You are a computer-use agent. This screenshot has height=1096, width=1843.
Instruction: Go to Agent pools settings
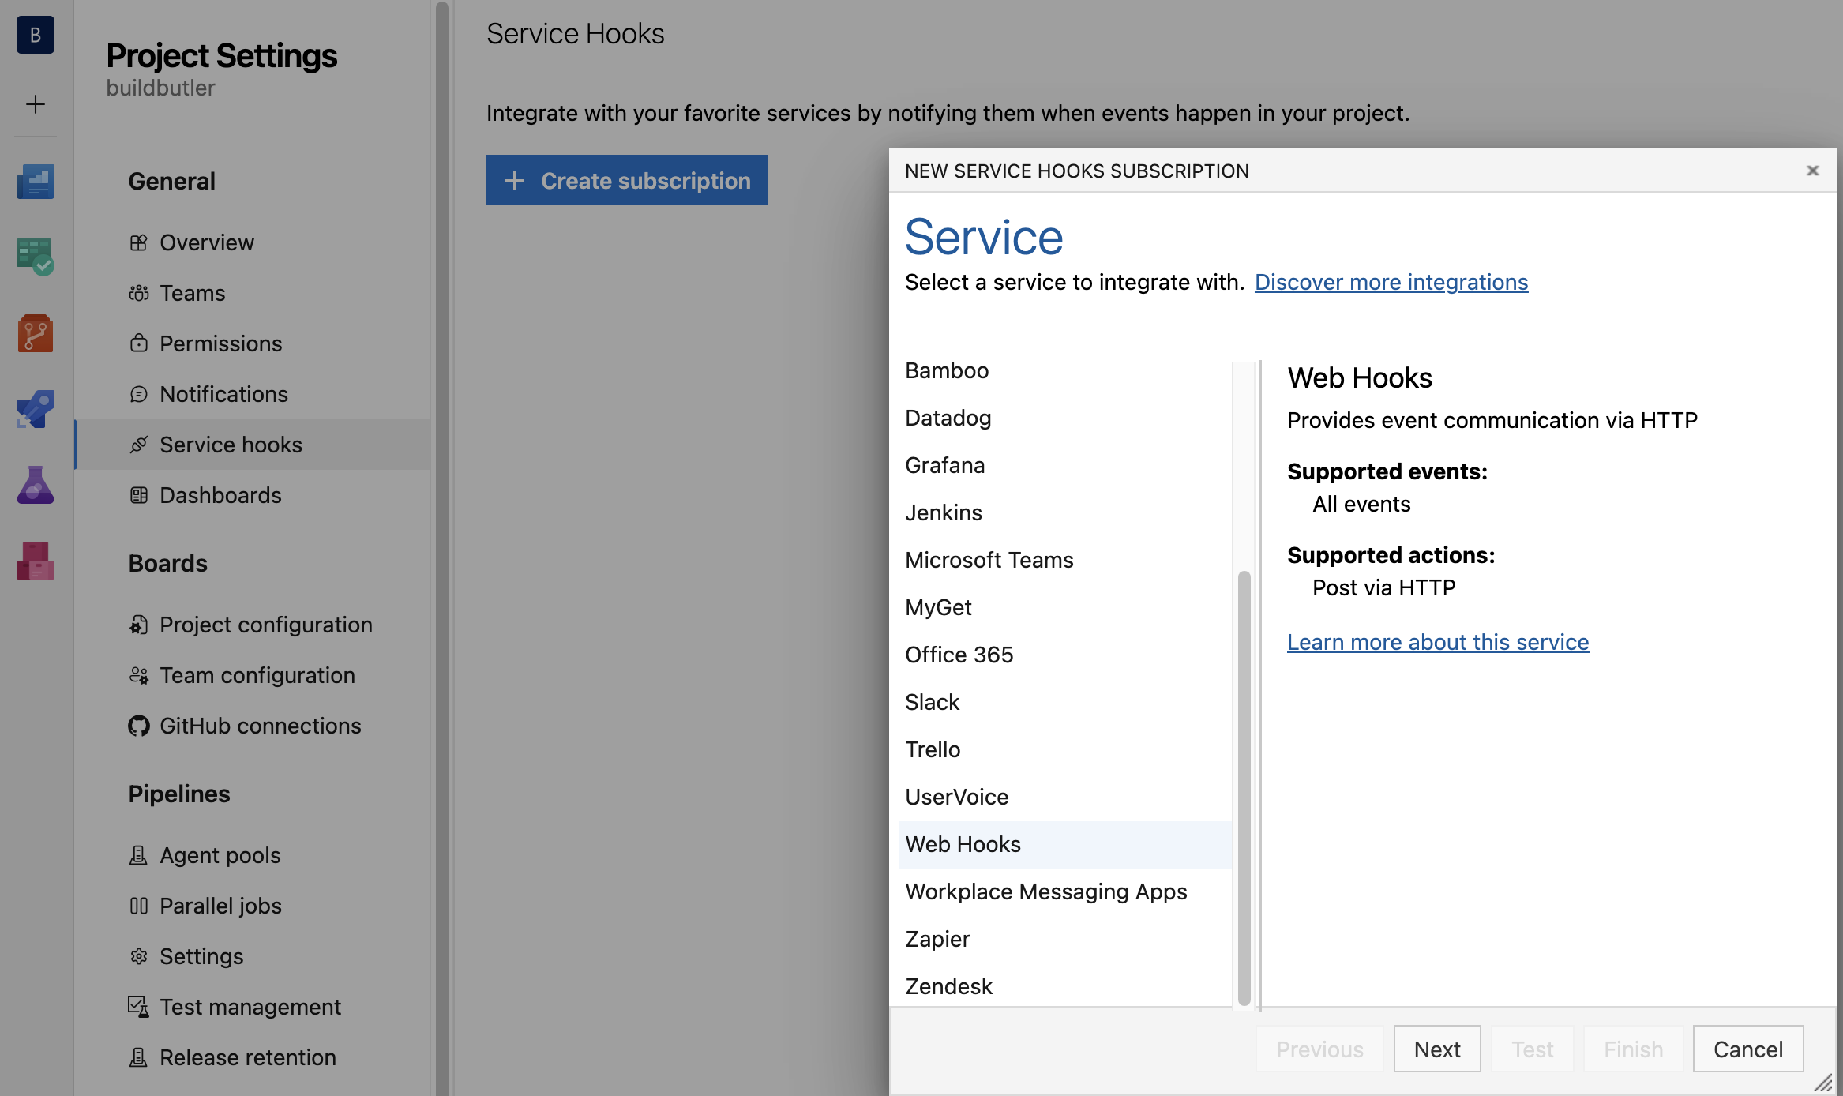click(220, 855)
